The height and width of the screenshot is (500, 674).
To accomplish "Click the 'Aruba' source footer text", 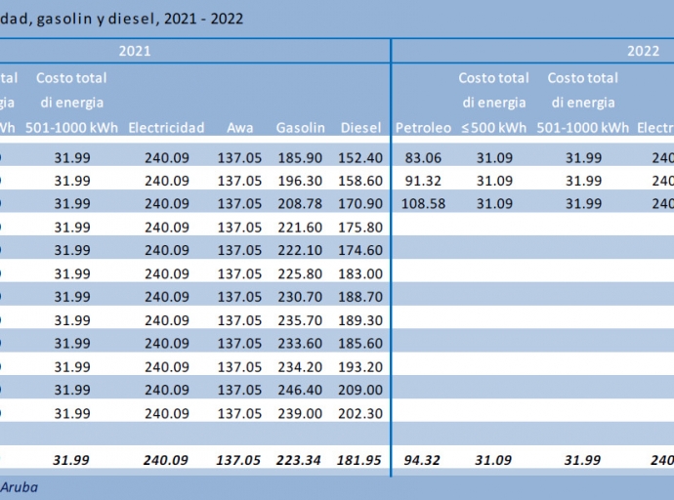I will click(x=19, y=487).
